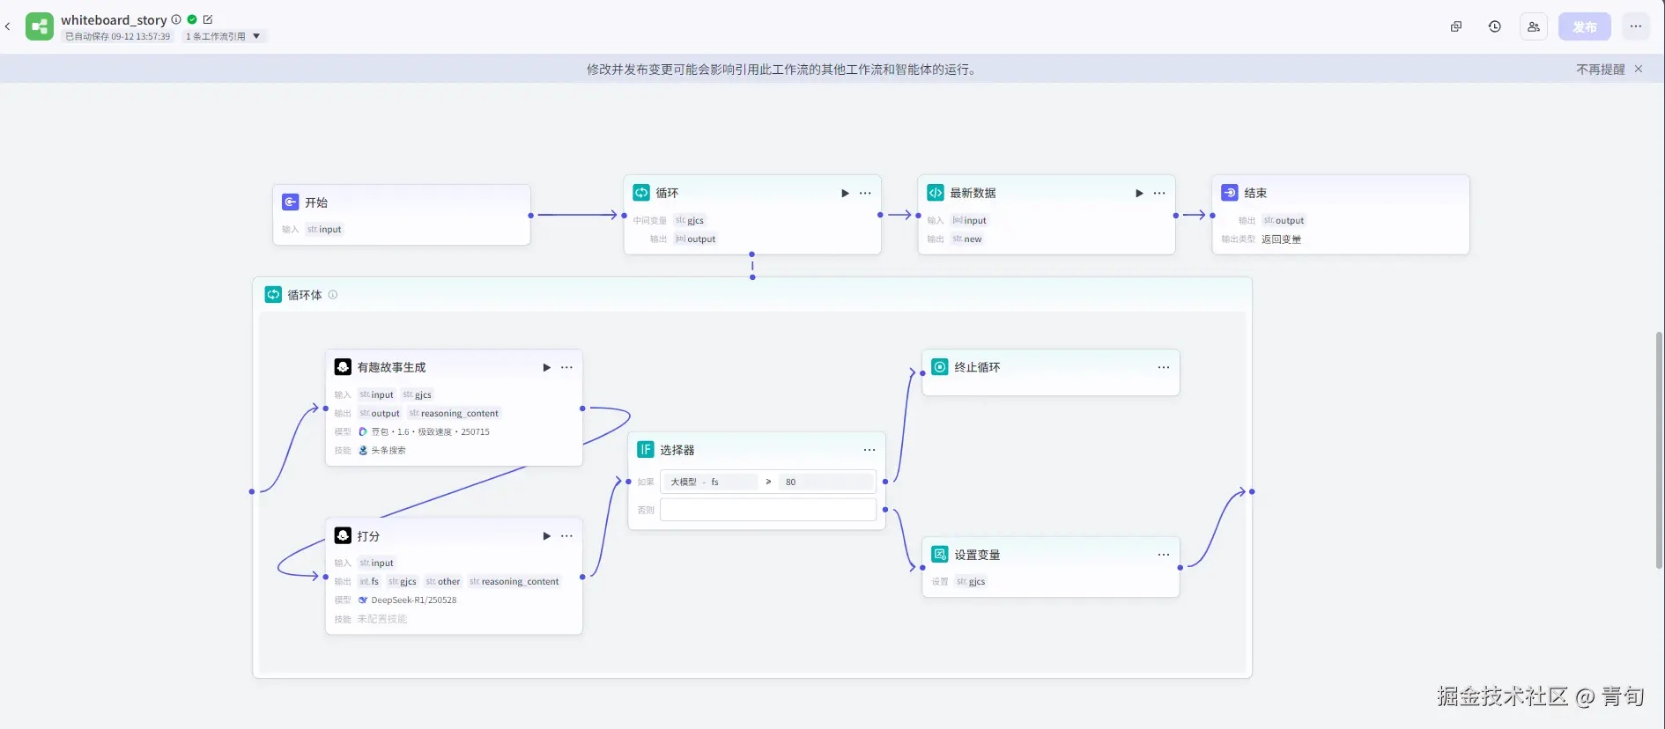
Task: Open 终止循环 node more menu
Action: tap(1164, 367)
